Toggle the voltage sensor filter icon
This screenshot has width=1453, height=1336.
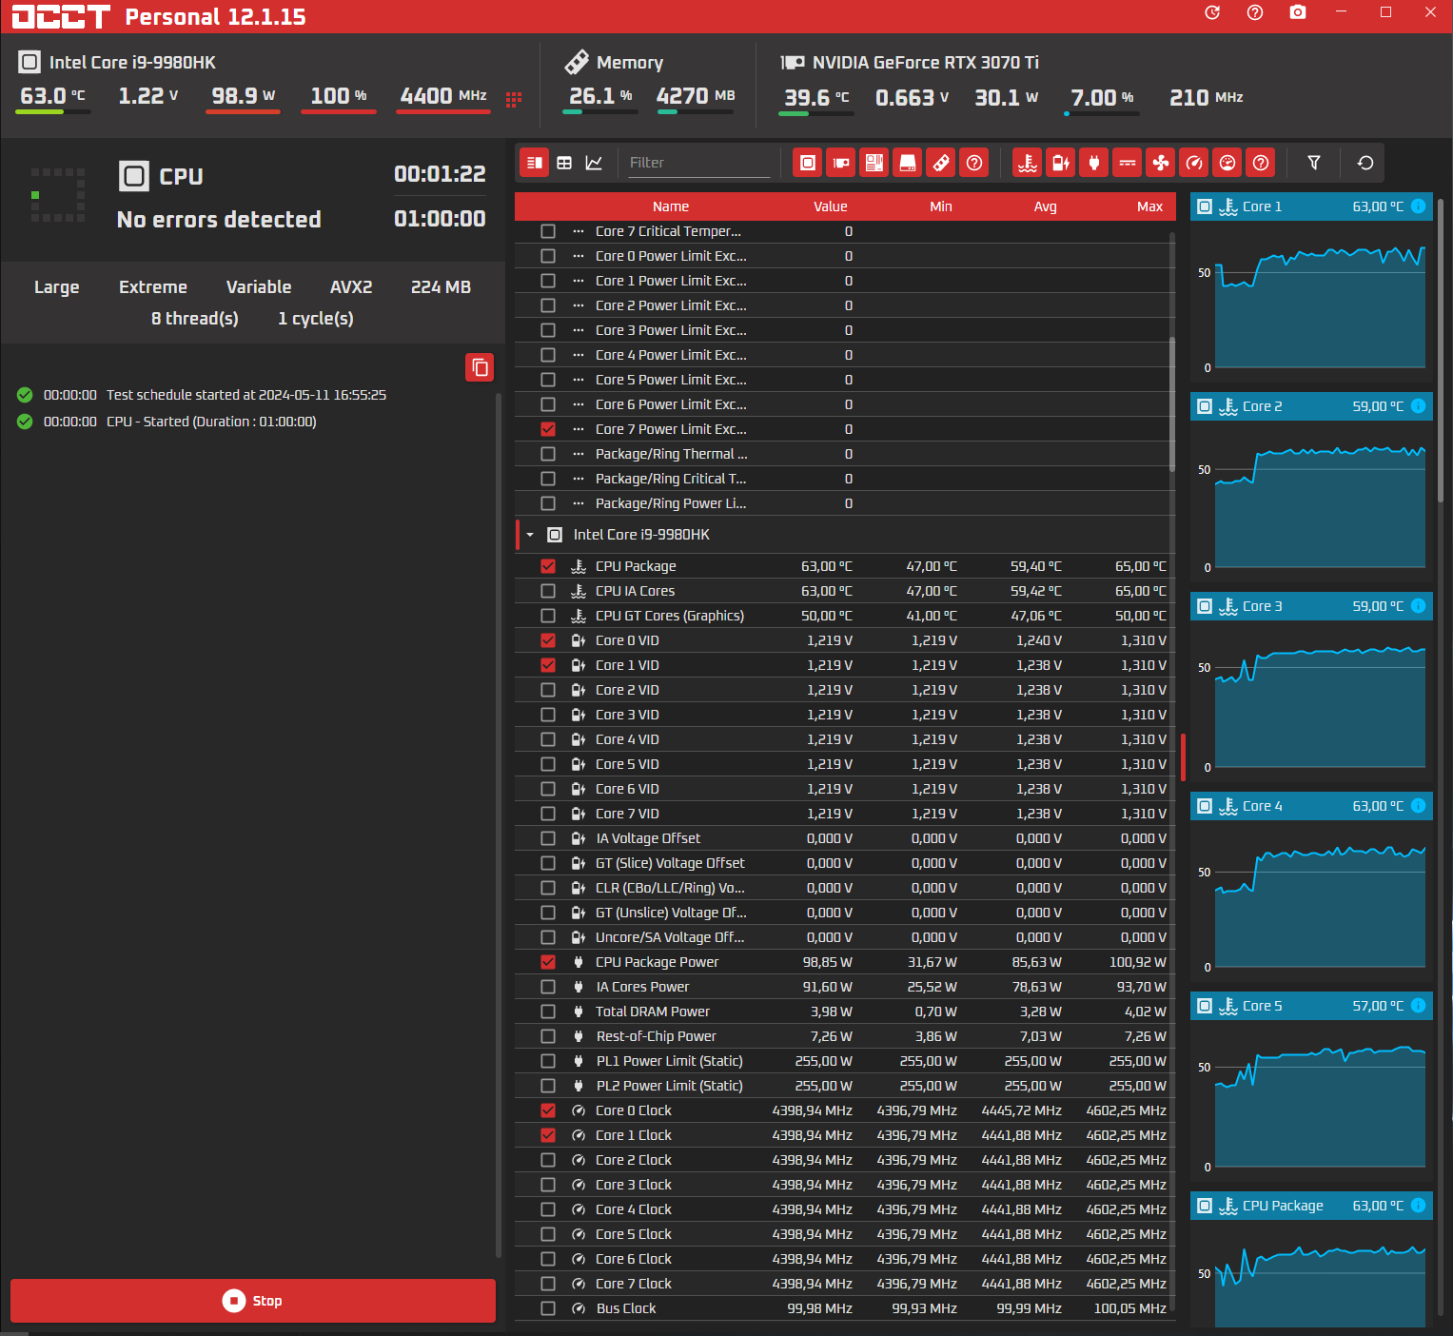[1061, 163]
